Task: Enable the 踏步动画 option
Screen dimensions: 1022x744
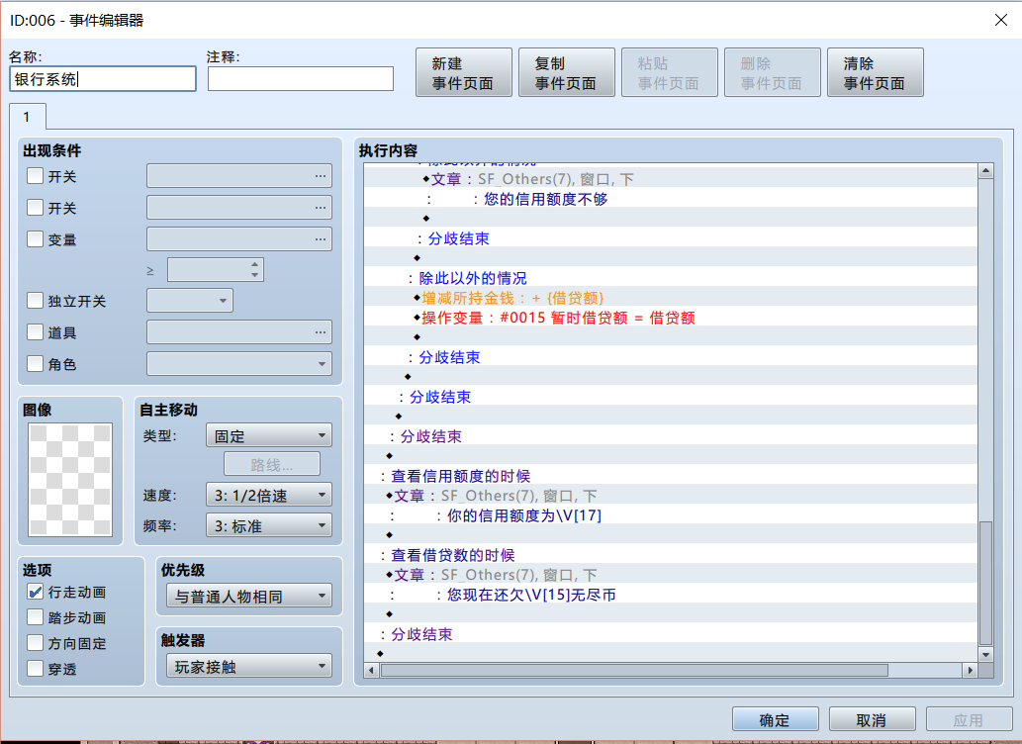Action: tap(36, 616)
